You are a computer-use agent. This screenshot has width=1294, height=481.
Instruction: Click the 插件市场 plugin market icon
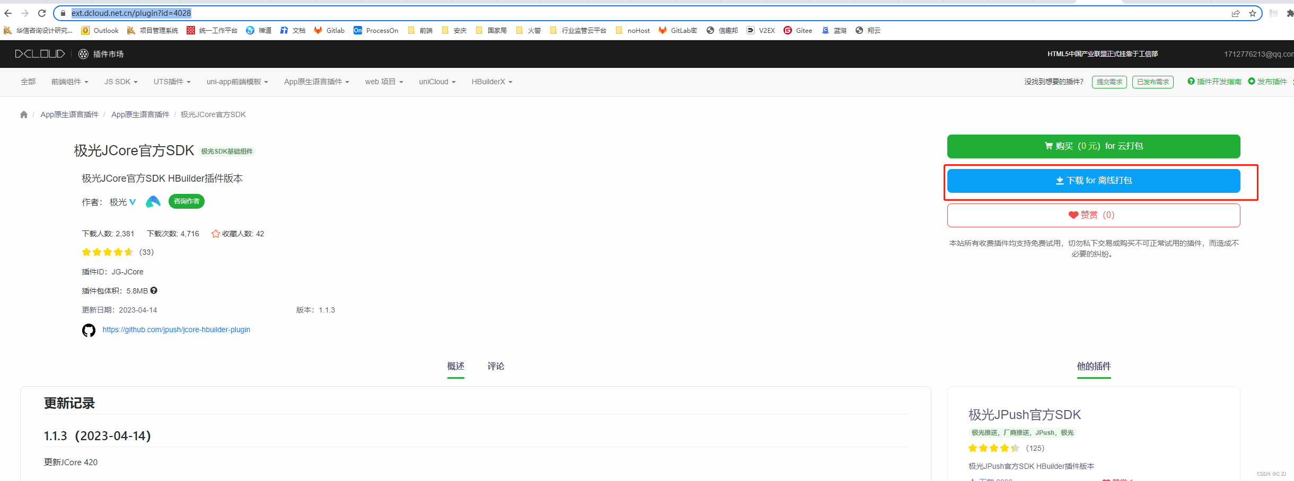point(83,54)
